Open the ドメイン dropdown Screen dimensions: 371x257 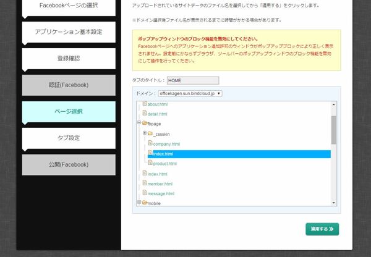(190, 94)
